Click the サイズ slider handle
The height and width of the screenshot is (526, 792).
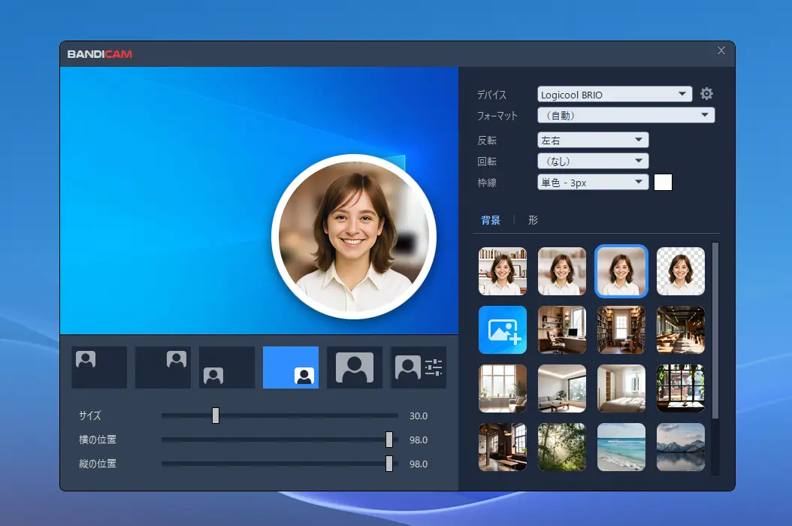point(216,416)
